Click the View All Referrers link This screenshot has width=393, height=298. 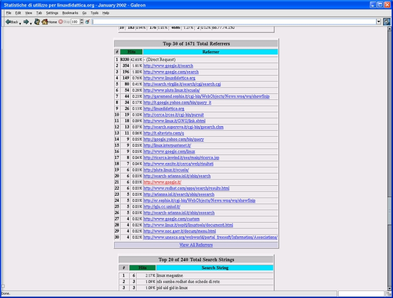pos(196,245)
